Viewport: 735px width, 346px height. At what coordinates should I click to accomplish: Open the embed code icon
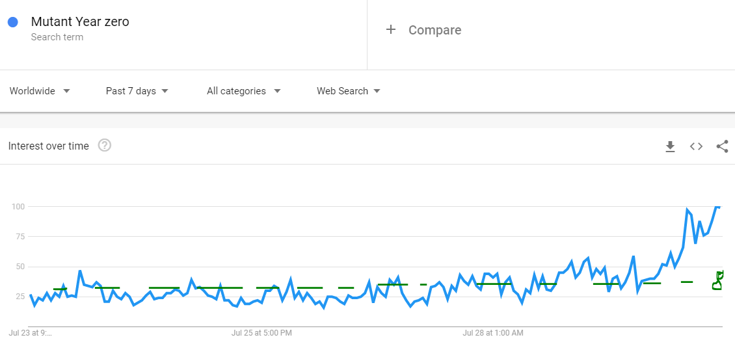click(696, 146)
